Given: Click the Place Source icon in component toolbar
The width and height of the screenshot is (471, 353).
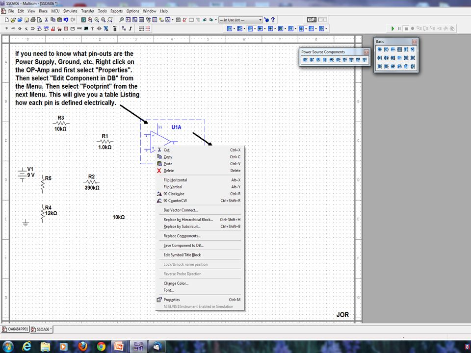Looking at the screenshot, I should [x=6, y=28].
